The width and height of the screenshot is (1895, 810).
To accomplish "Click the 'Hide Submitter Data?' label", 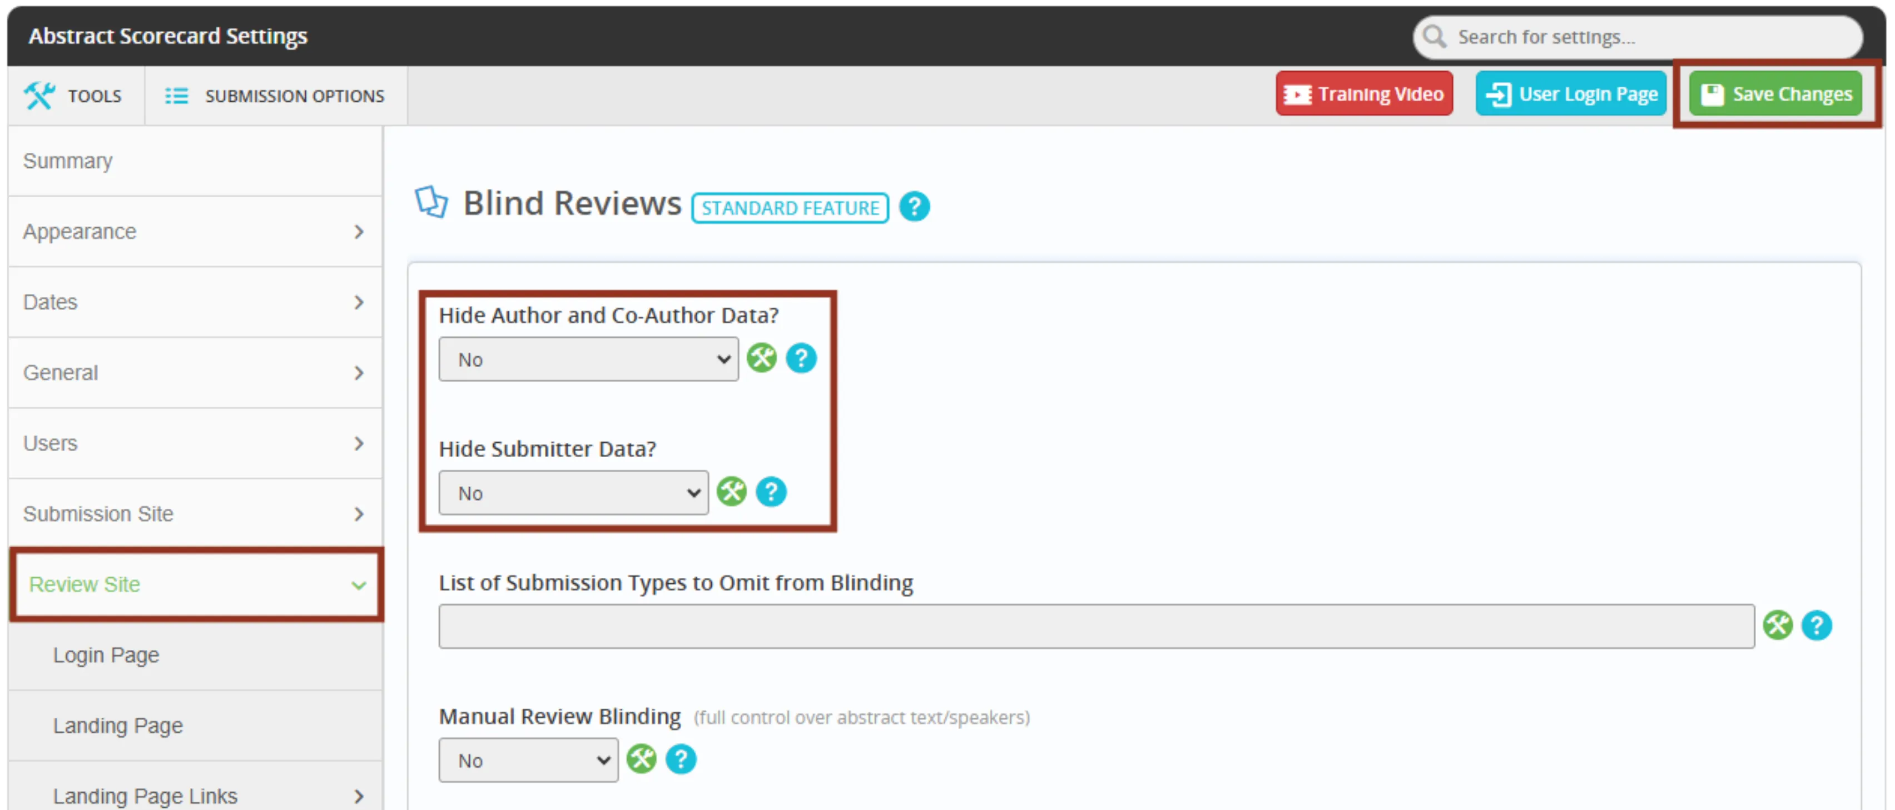I will tap(547, 449).
